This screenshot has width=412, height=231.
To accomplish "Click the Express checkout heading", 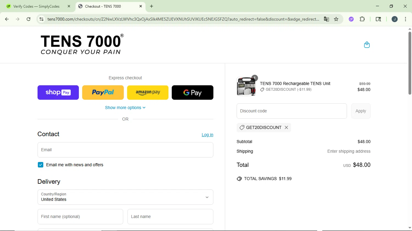I will (x=125, y=78).
